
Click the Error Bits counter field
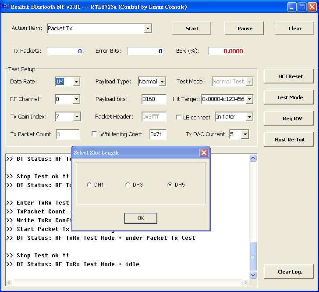(145, 51)
